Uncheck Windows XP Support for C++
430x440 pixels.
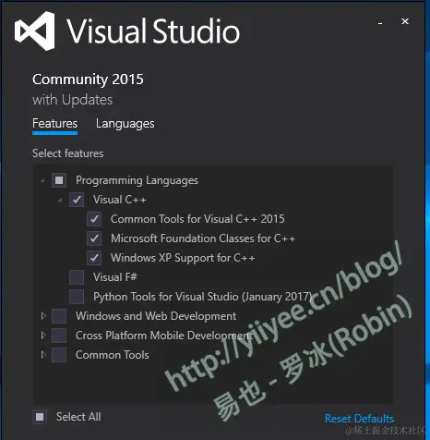point(94,258)
